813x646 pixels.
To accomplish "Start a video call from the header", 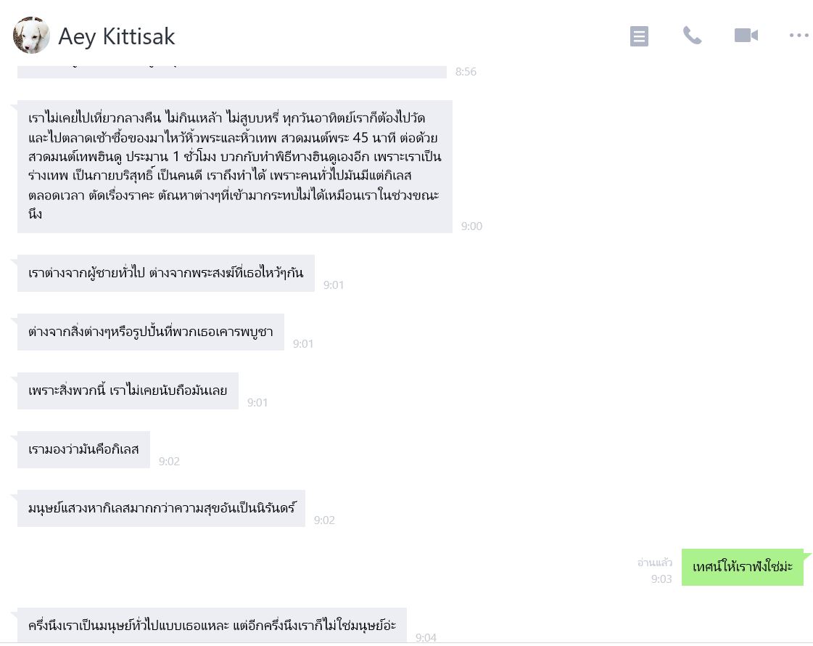I will (x=746, y=36).
